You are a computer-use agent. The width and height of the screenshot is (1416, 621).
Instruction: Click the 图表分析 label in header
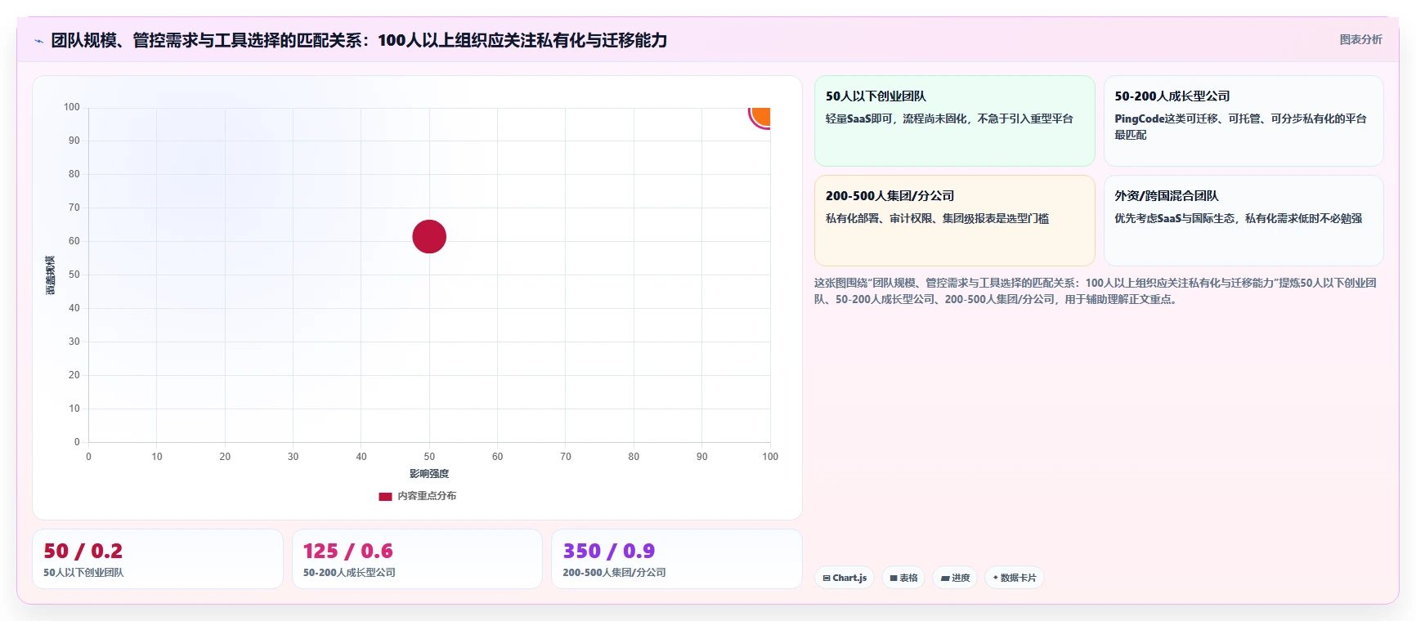pos(1360,39)
